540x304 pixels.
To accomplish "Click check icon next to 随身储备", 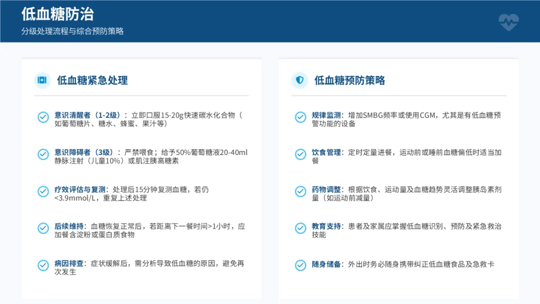I will click(x=300, y=265).
